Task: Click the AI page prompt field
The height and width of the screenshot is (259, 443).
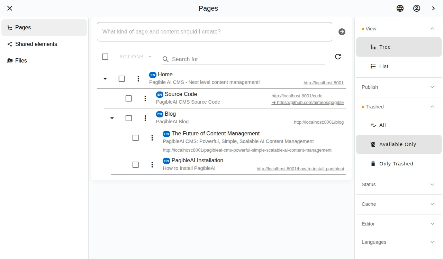Action: pyautogui.click(x=214, y=32)
